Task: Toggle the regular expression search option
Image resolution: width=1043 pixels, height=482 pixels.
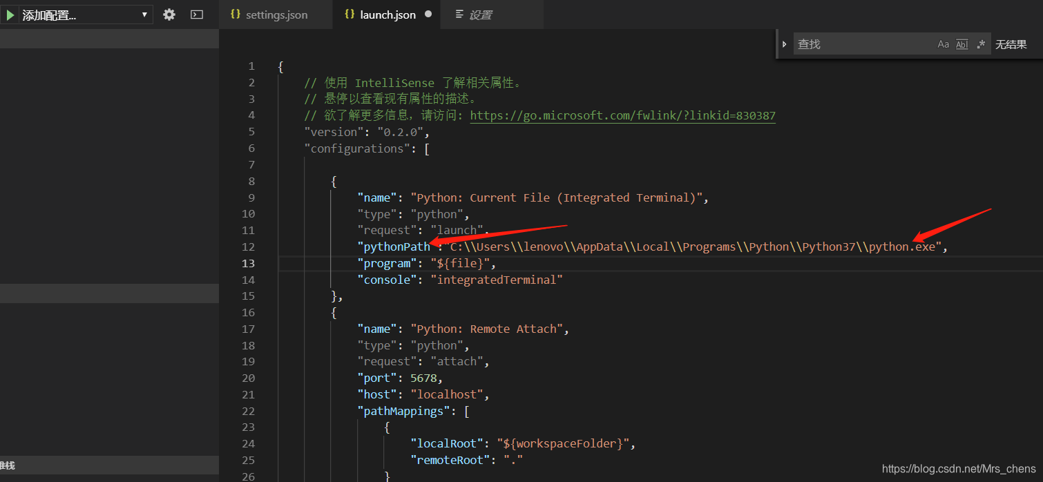Action: (981, 44)
